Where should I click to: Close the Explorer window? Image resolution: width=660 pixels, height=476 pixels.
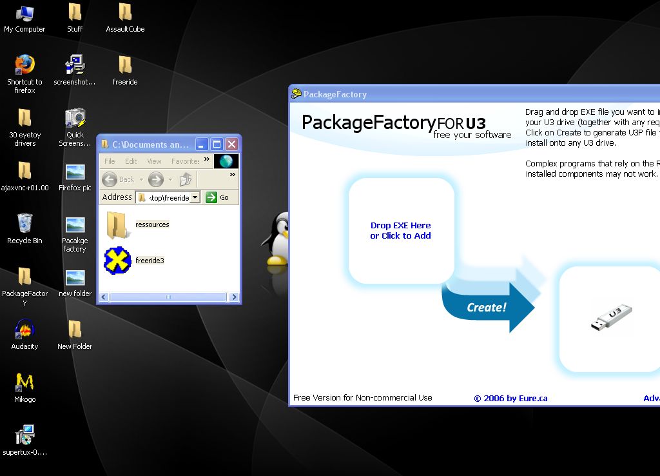232,144
